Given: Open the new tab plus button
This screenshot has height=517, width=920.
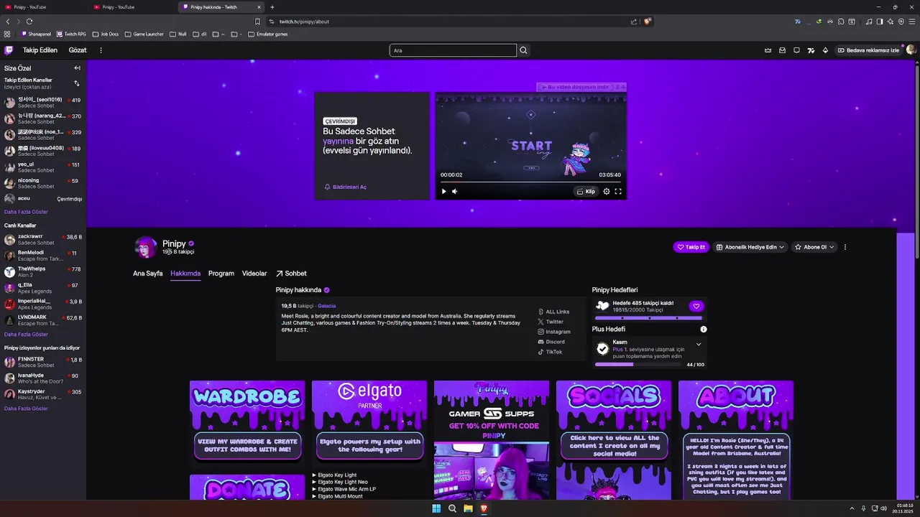Looking at the screenshot, I should coord(272,6).
